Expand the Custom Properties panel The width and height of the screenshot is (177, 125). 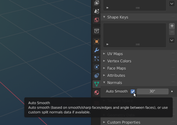(104, 122)
